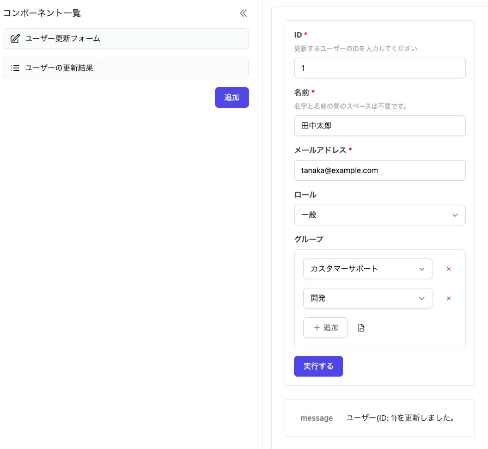Viewport: 488px width, 449px height.
Task: Click the コンポーネント一覧 heading
Action: tap(42, 13)
